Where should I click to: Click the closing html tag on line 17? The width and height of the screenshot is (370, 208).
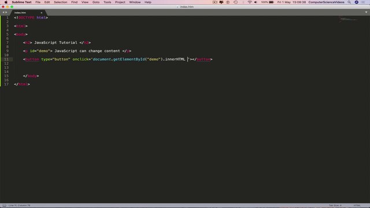(22, 84)
